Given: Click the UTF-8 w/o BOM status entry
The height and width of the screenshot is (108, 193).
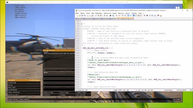Looking at the screenshot, I should pyautogui.click(x=182, y=90).
